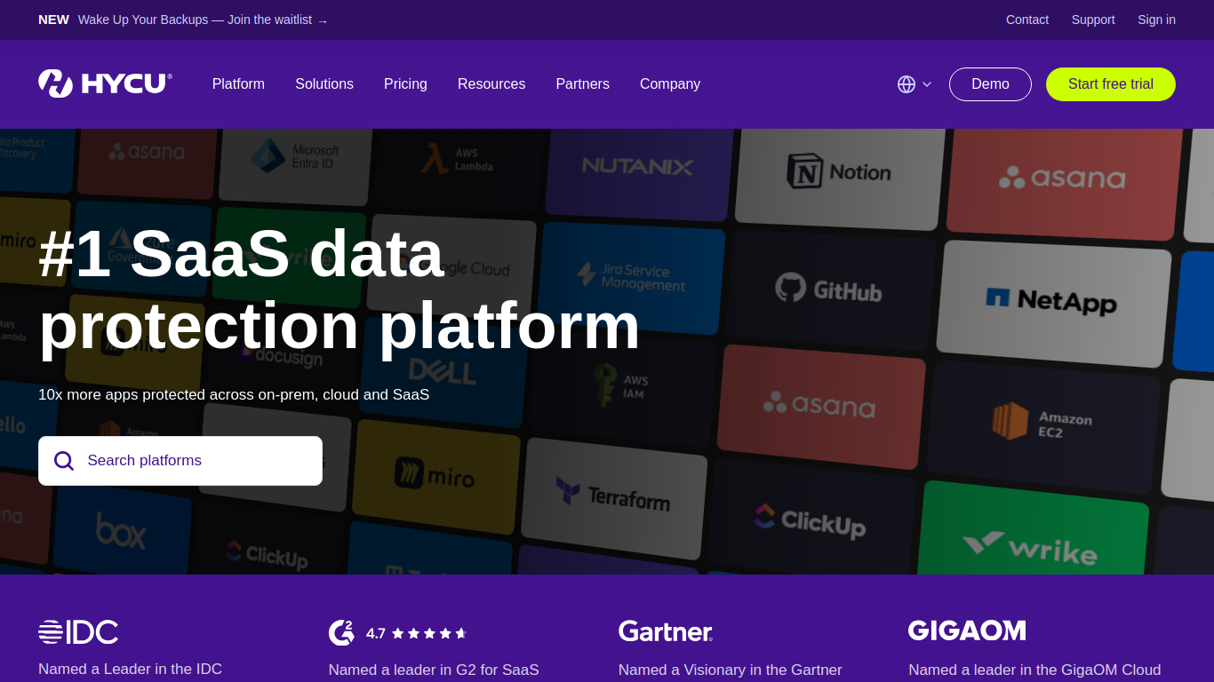This screenshot has width=1214, height=682.
Task: Open the Partners menu
Action: point(583,84)
